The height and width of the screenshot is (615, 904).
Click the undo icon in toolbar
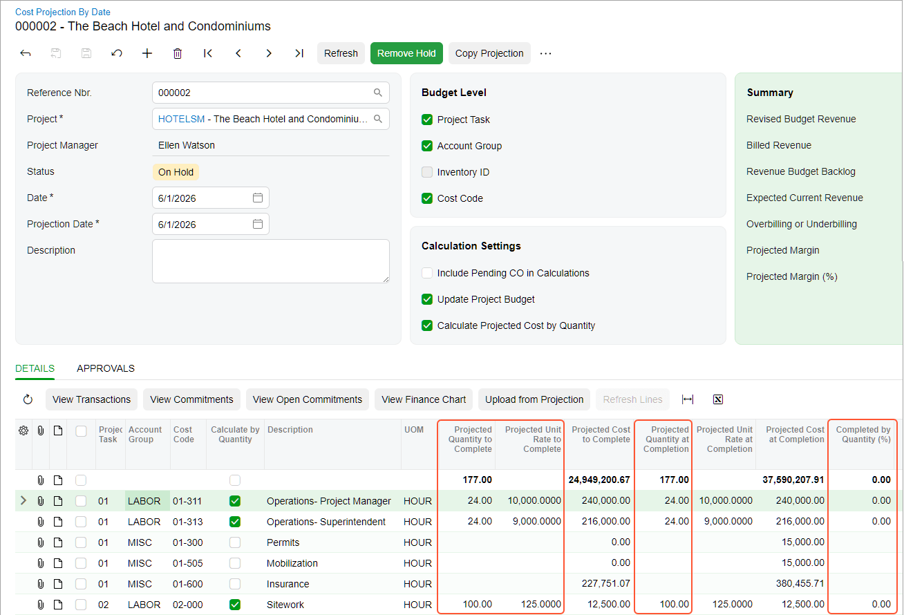117,53
